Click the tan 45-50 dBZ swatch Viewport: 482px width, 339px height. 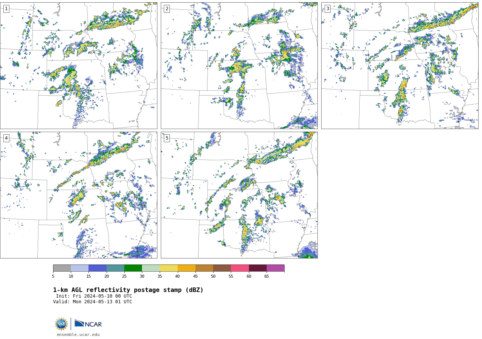tap(204, 268)
